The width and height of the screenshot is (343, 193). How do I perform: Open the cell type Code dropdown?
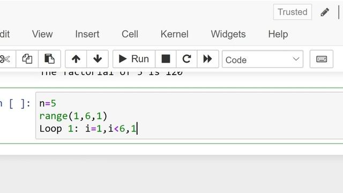(x=263, y=60)
